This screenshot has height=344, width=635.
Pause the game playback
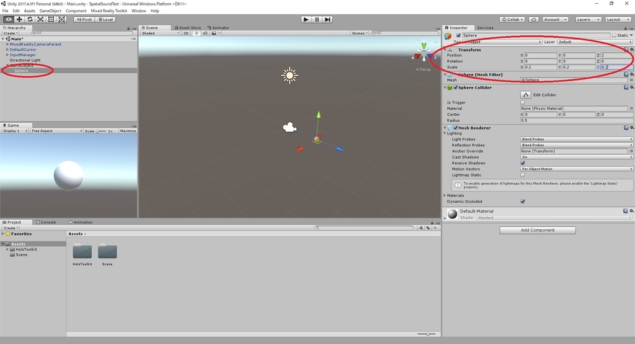(317, 19)
